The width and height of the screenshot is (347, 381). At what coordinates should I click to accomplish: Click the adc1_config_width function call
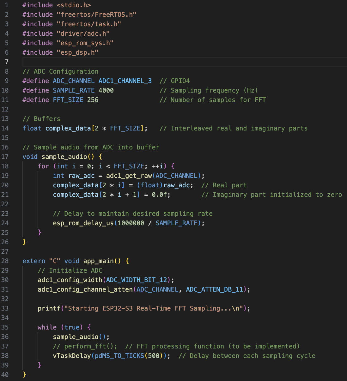[x=70, y=280]
